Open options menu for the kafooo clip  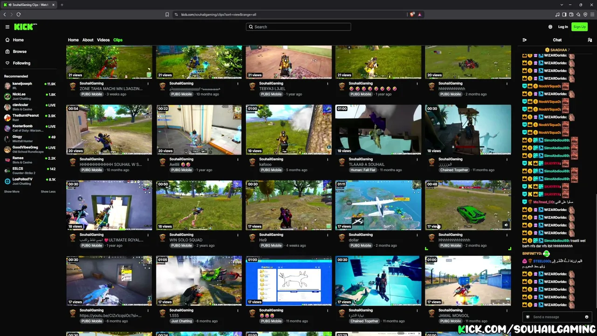[x=327, y=159]
